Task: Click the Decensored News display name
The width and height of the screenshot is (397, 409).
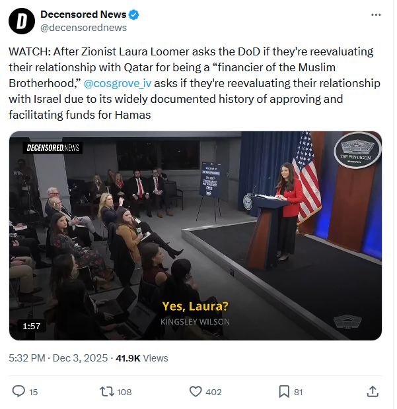Action: [83, 15]
